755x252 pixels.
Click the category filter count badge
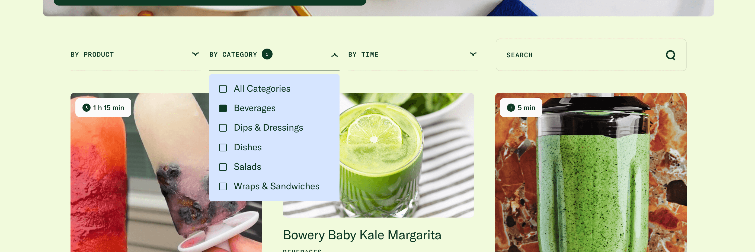pos(267,54)
